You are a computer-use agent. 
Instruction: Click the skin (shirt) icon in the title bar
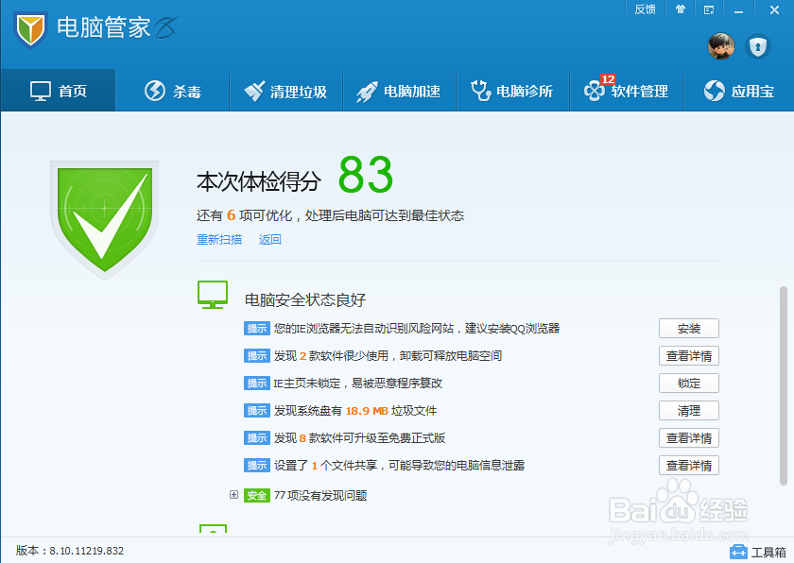pyautogui.click(x=680, y=9)
